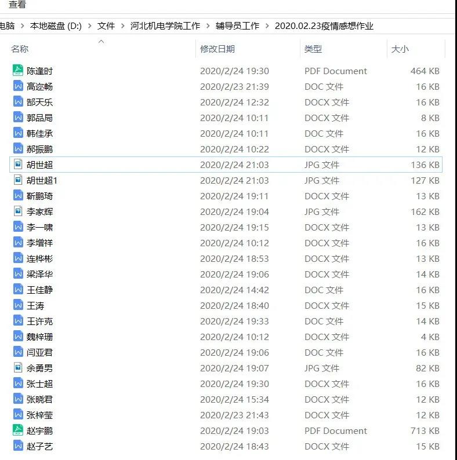
Task: Click the image icon next to 胡世超1
Action: coord(18,180)
